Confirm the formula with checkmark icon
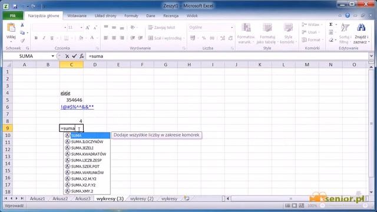This screenshot has width=377, height=212. click(74, 56)
